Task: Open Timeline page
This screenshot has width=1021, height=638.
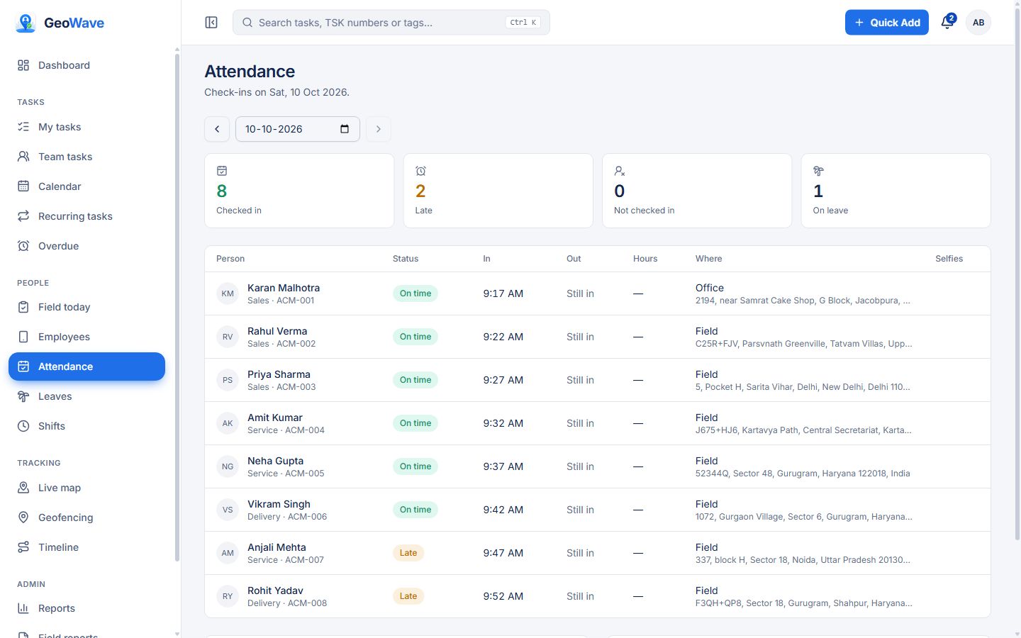Action: click(87, 547)
